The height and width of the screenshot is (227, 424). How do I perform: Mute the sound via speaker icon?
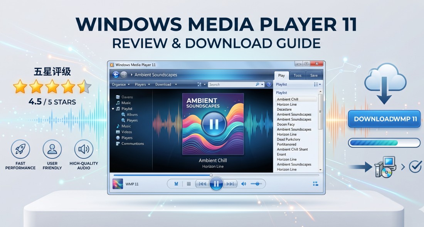(244, 184)
